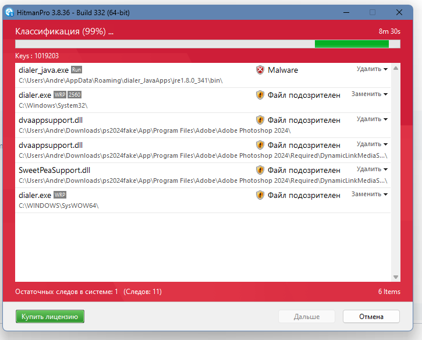Click the Купить лицензию button

(50, 317)
